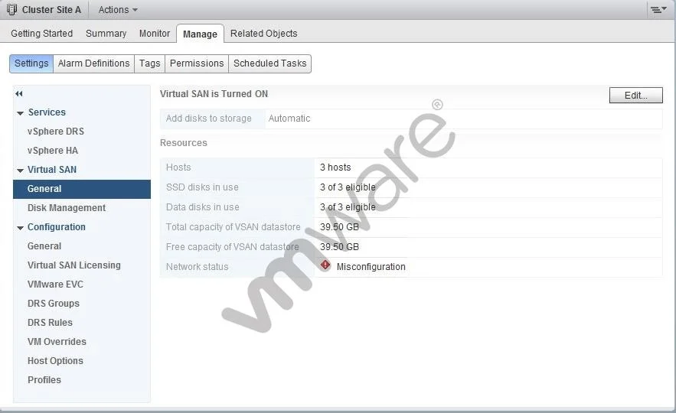This screenshot has height=413, width=676.
Task: Click 'Virtual SAN is Turned ON' heading
Action: pos(214,94)
